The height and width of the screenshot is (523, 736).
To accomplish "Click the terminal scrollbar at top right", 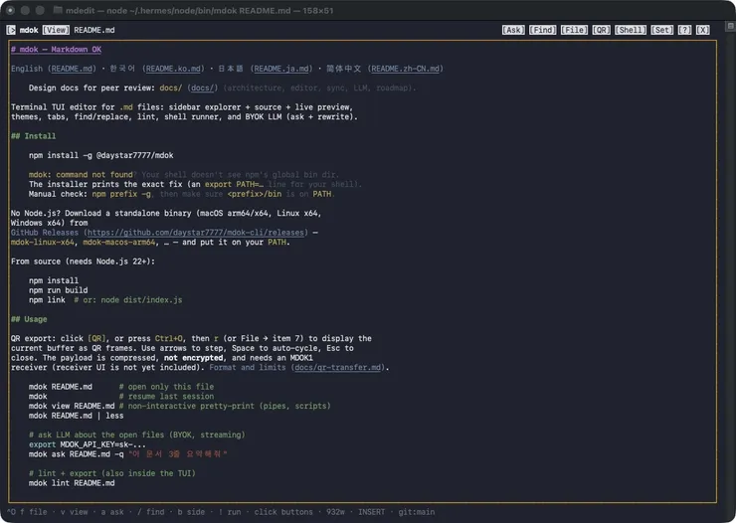I will (x=730, y=26).
